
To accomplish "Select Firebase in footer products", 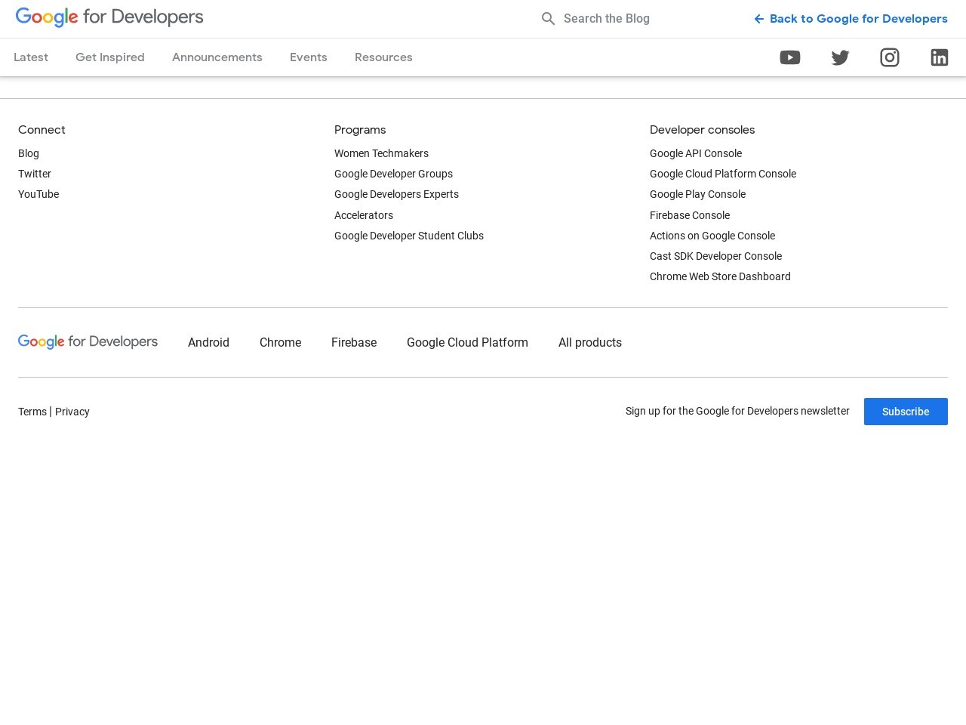I will pyautogui.click(x=354, y=342).
